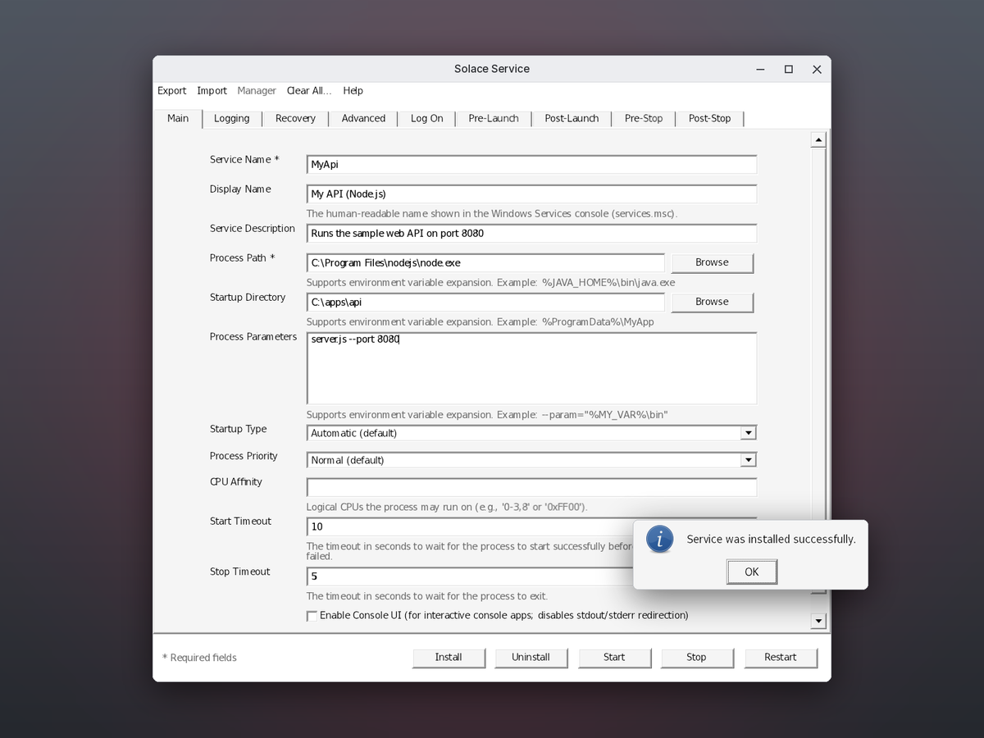Switch to the Pre-Launch tab

coord(494,119)
